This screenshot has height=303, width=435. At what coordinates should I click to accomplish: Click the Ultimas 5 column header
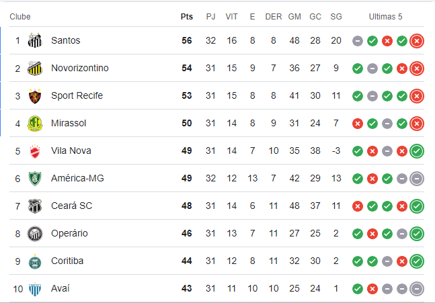coord(386,16)
